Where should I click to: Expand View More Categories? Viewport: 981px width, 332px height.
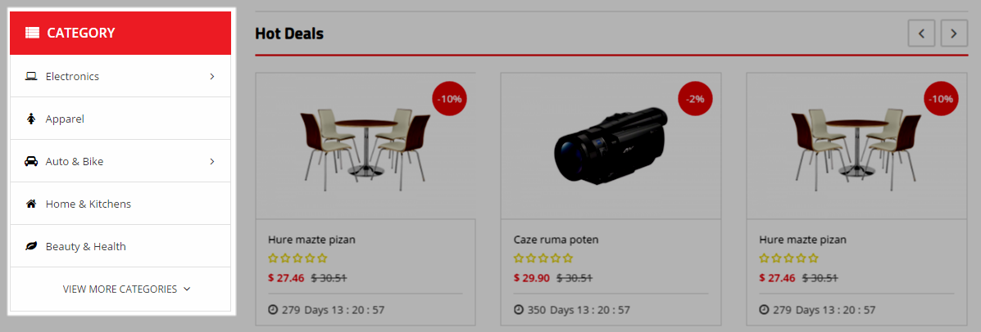click(x=126, y=289)
